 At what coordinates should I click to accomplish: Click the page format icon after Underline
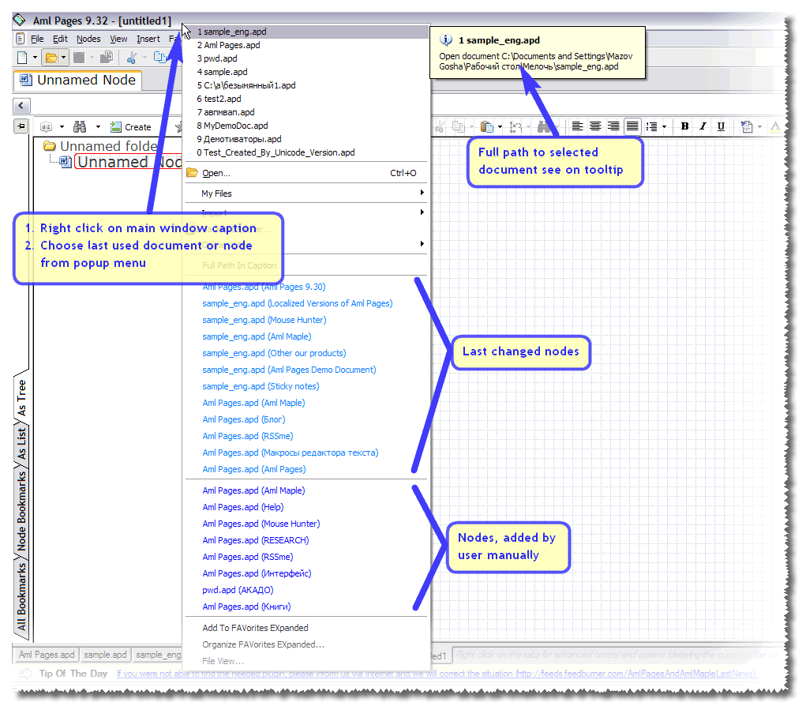[x=746, y=126]
